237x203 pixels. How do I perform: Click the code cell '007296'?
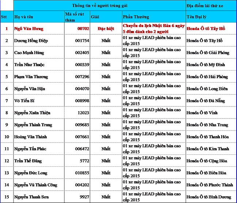tap(77, 76)
